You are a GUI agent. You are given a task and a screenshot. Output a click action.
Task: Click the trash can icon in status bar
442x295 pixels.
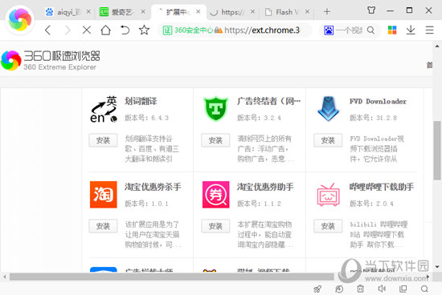point(360,289)
